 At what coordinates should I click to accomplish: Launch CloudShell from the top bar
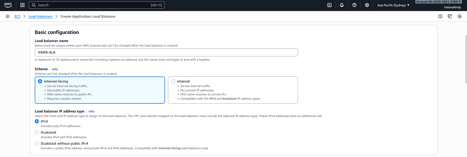tap(329, 5)
